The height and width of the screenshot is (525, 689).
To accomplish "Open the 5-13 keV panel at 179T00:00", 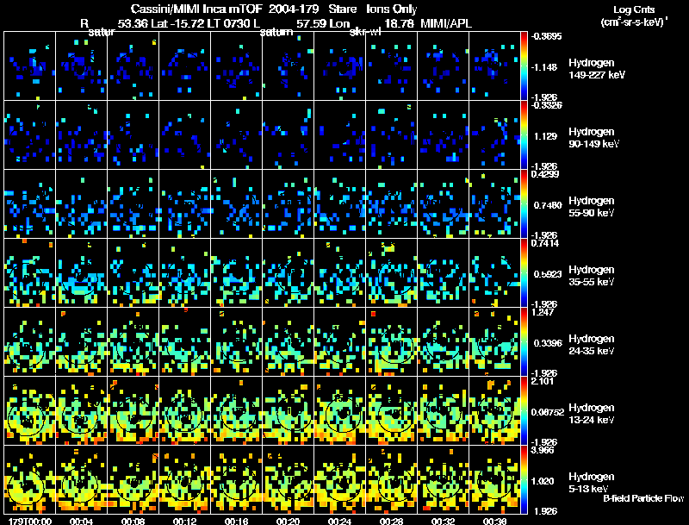I will coord(30,479).
